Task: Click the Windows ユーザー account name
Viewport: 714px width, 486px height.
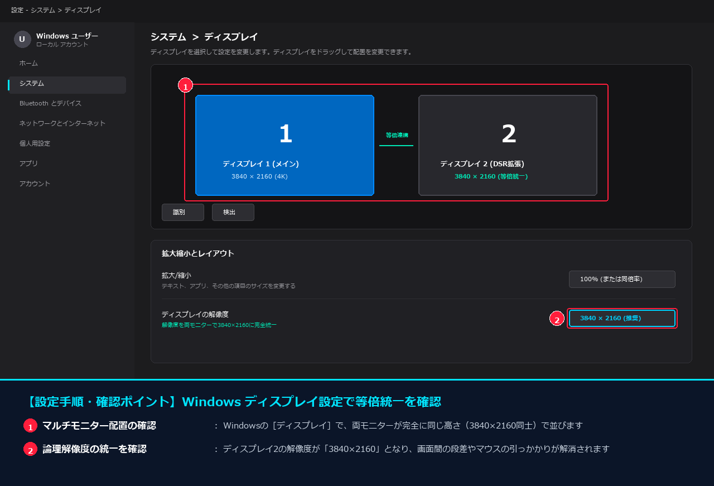Action: 67,36
